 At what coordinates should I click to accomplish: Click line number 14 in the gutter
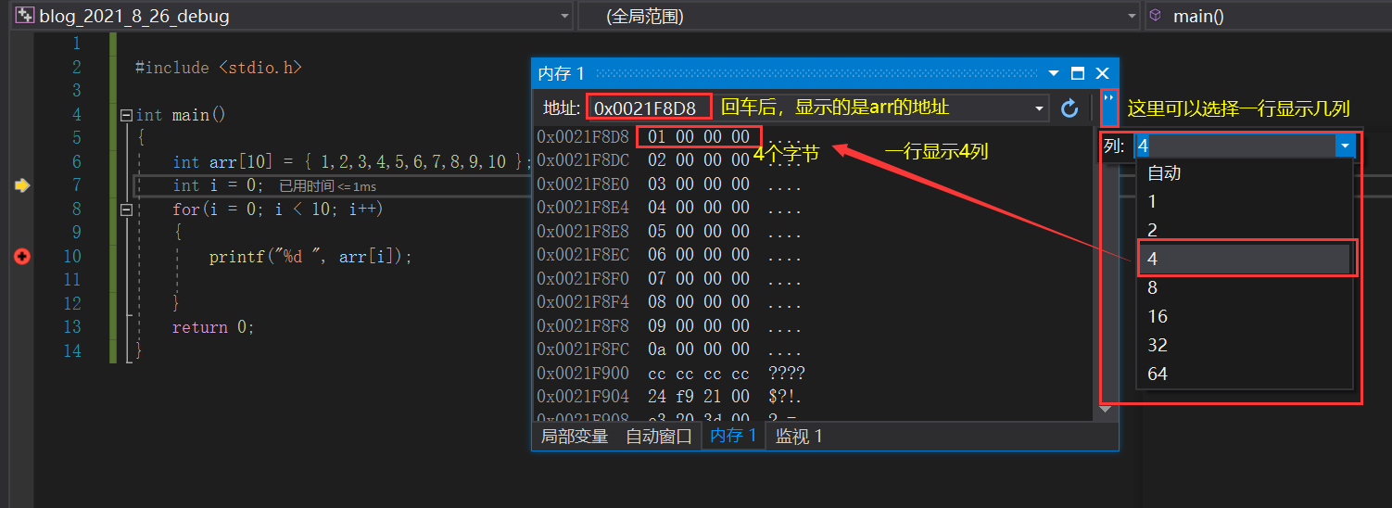pos(72,351)
